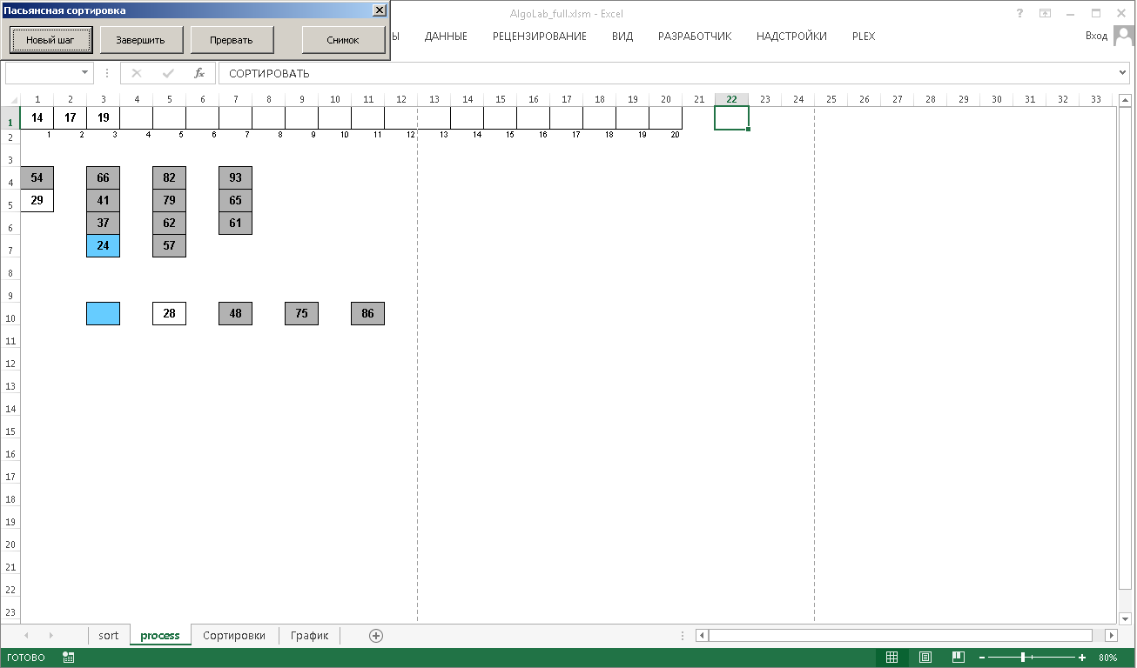
Task: Switch to the График sheet tab
Action: (x=310, y=635)
